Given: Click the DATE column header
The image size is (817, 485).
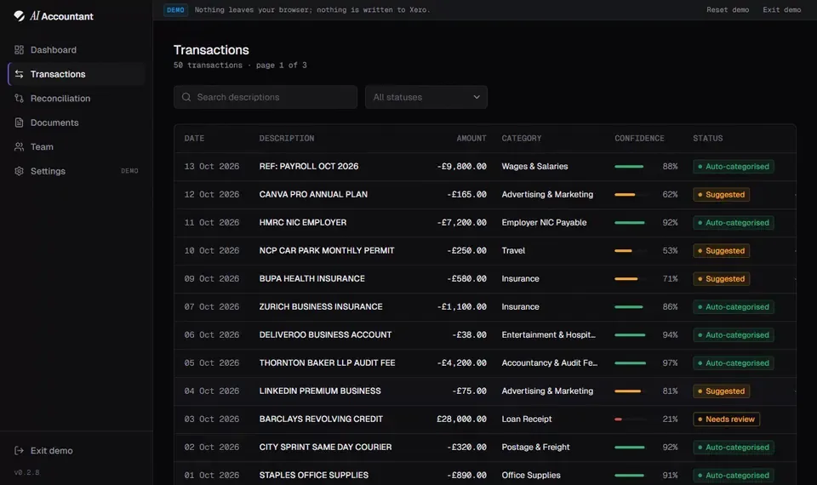Looking at the screenshot, I should click(194, 138).
